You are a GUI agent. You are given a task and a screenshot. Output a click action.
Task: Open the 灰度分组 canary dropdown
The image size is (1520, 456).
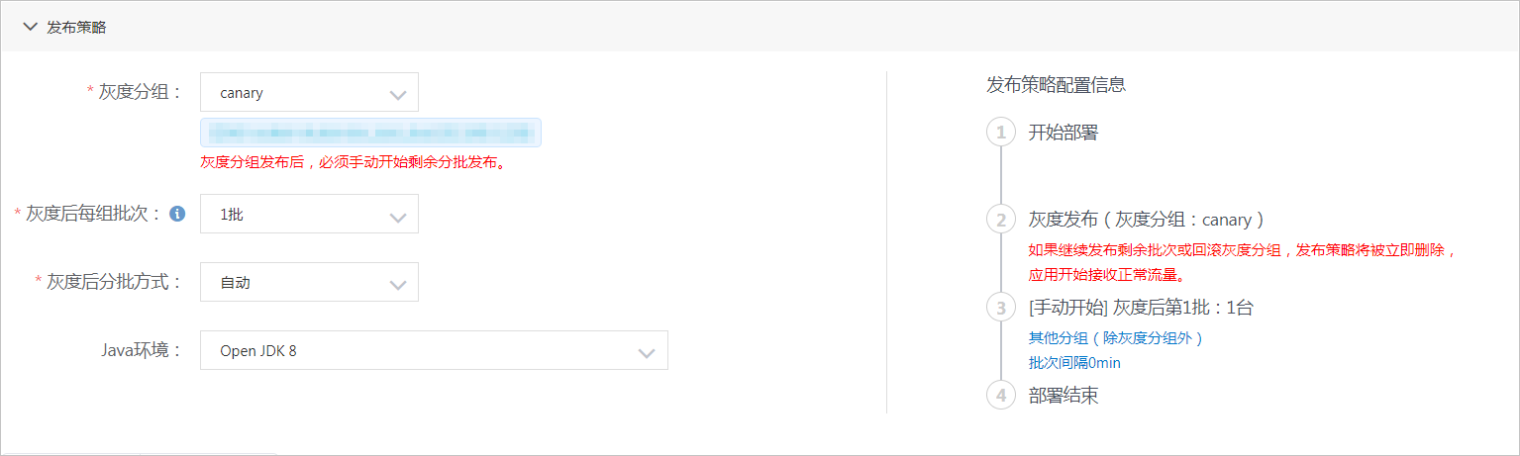click(309, 93)
